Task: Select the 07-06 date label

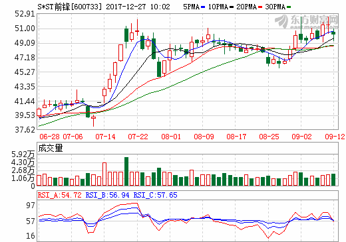Action: 73,137
